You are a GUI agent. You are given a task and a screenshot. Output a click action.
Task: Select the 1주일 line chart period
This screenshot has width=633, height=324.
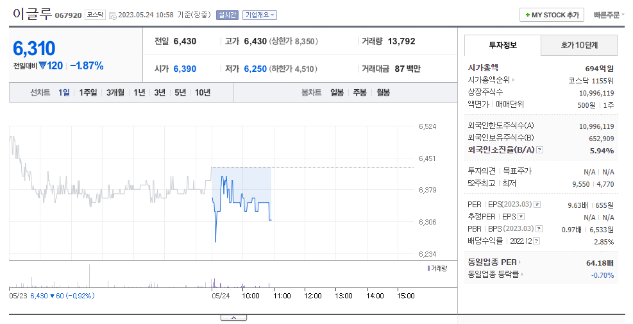pos(88,92)
